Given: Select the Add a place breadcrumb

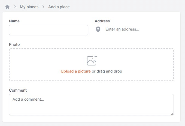Looking at the screenshot, I should click(59, 7).
